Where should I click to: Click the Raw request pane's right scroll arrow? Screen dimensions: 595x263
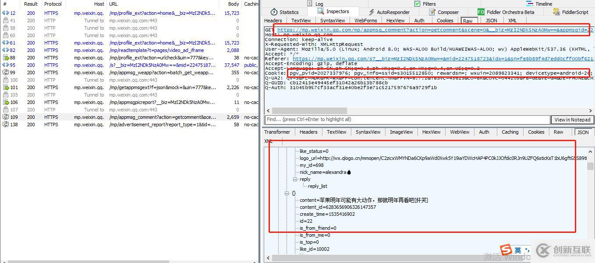click(x=591, y=111)
